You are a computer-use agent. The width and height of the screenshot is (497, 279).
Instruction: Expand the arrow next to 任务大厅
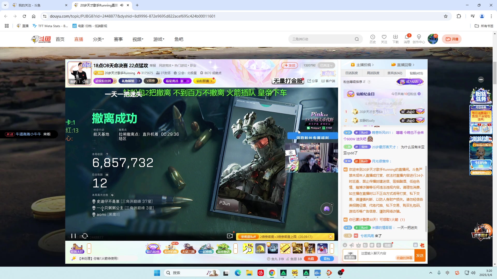[89, 249]
